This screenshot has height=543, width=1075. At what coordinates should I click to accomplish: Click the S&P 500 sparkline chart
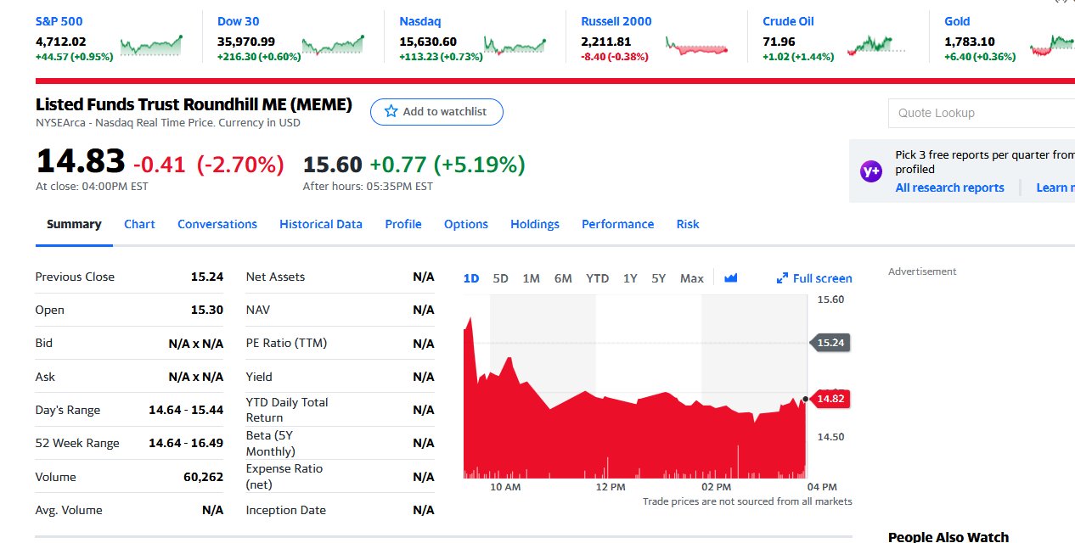pyautogui.click(x=151, y=45)
